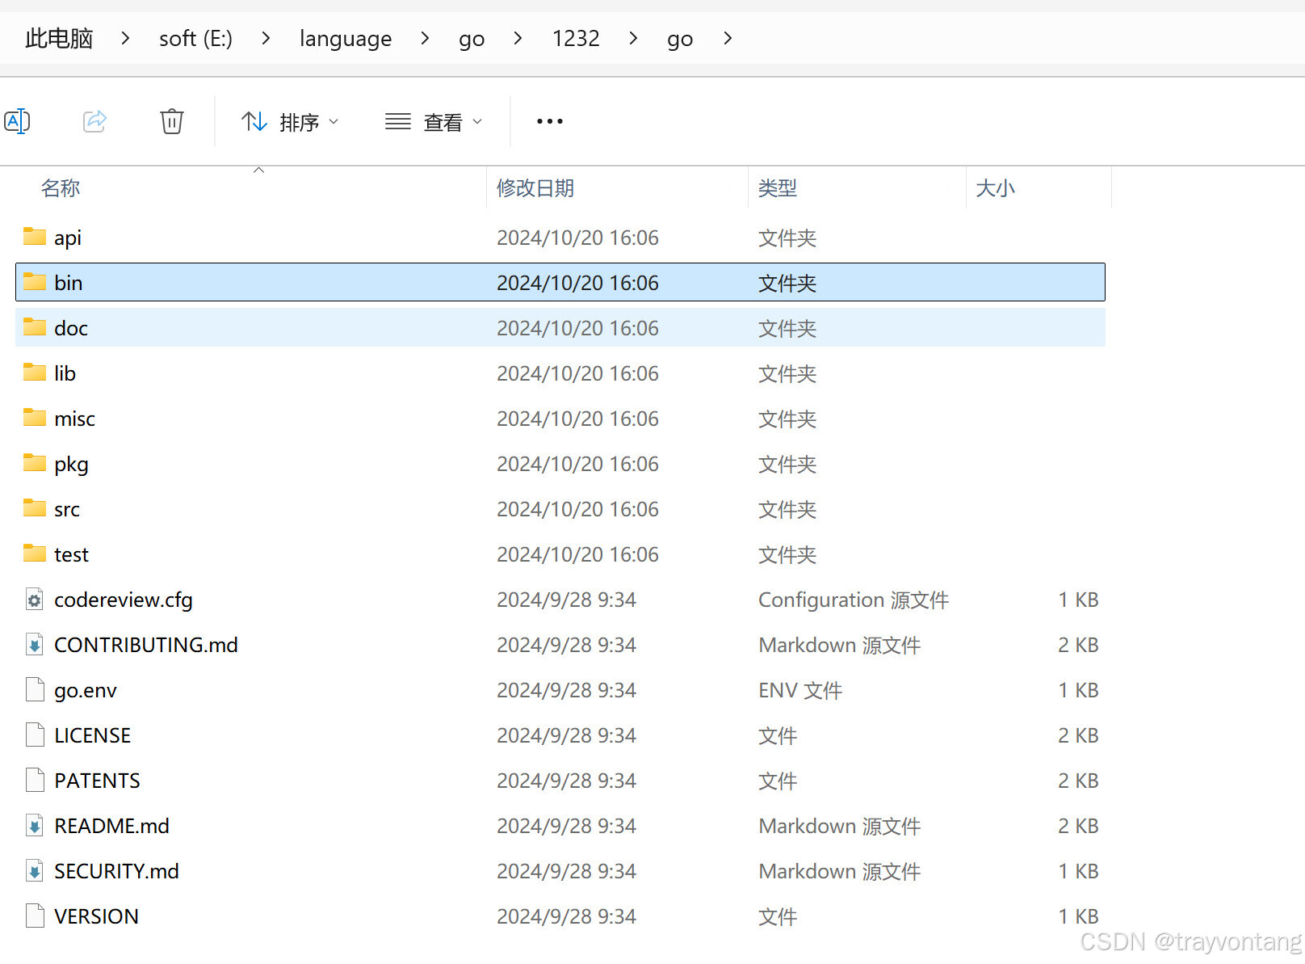The height and width of the screenshot is (964, 1305).
Task: Click the folder name pkg
Action: click(71, 465)
